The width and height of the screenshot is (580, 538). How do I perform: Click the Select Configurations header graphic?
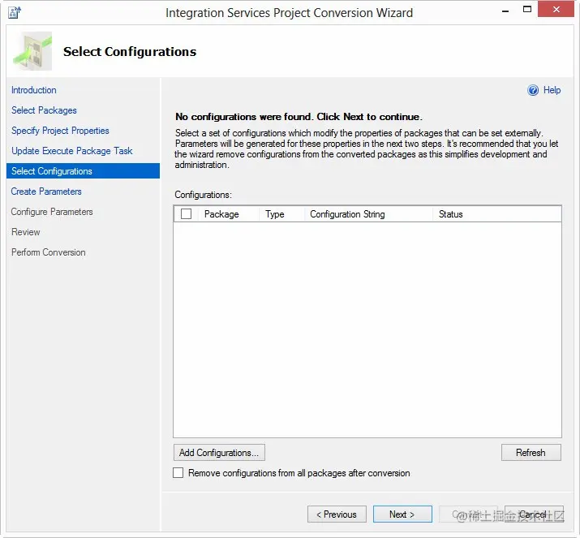click(x=32, y=51)
